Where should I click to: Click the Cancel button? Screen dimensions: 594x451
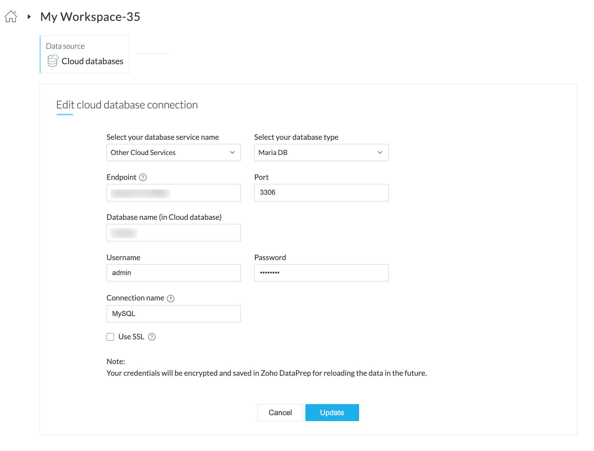coord(280,412)
